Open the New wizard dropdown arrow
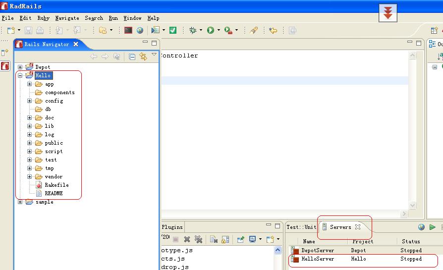This screenshot has width=443, height=270. (x=19, y=30)
